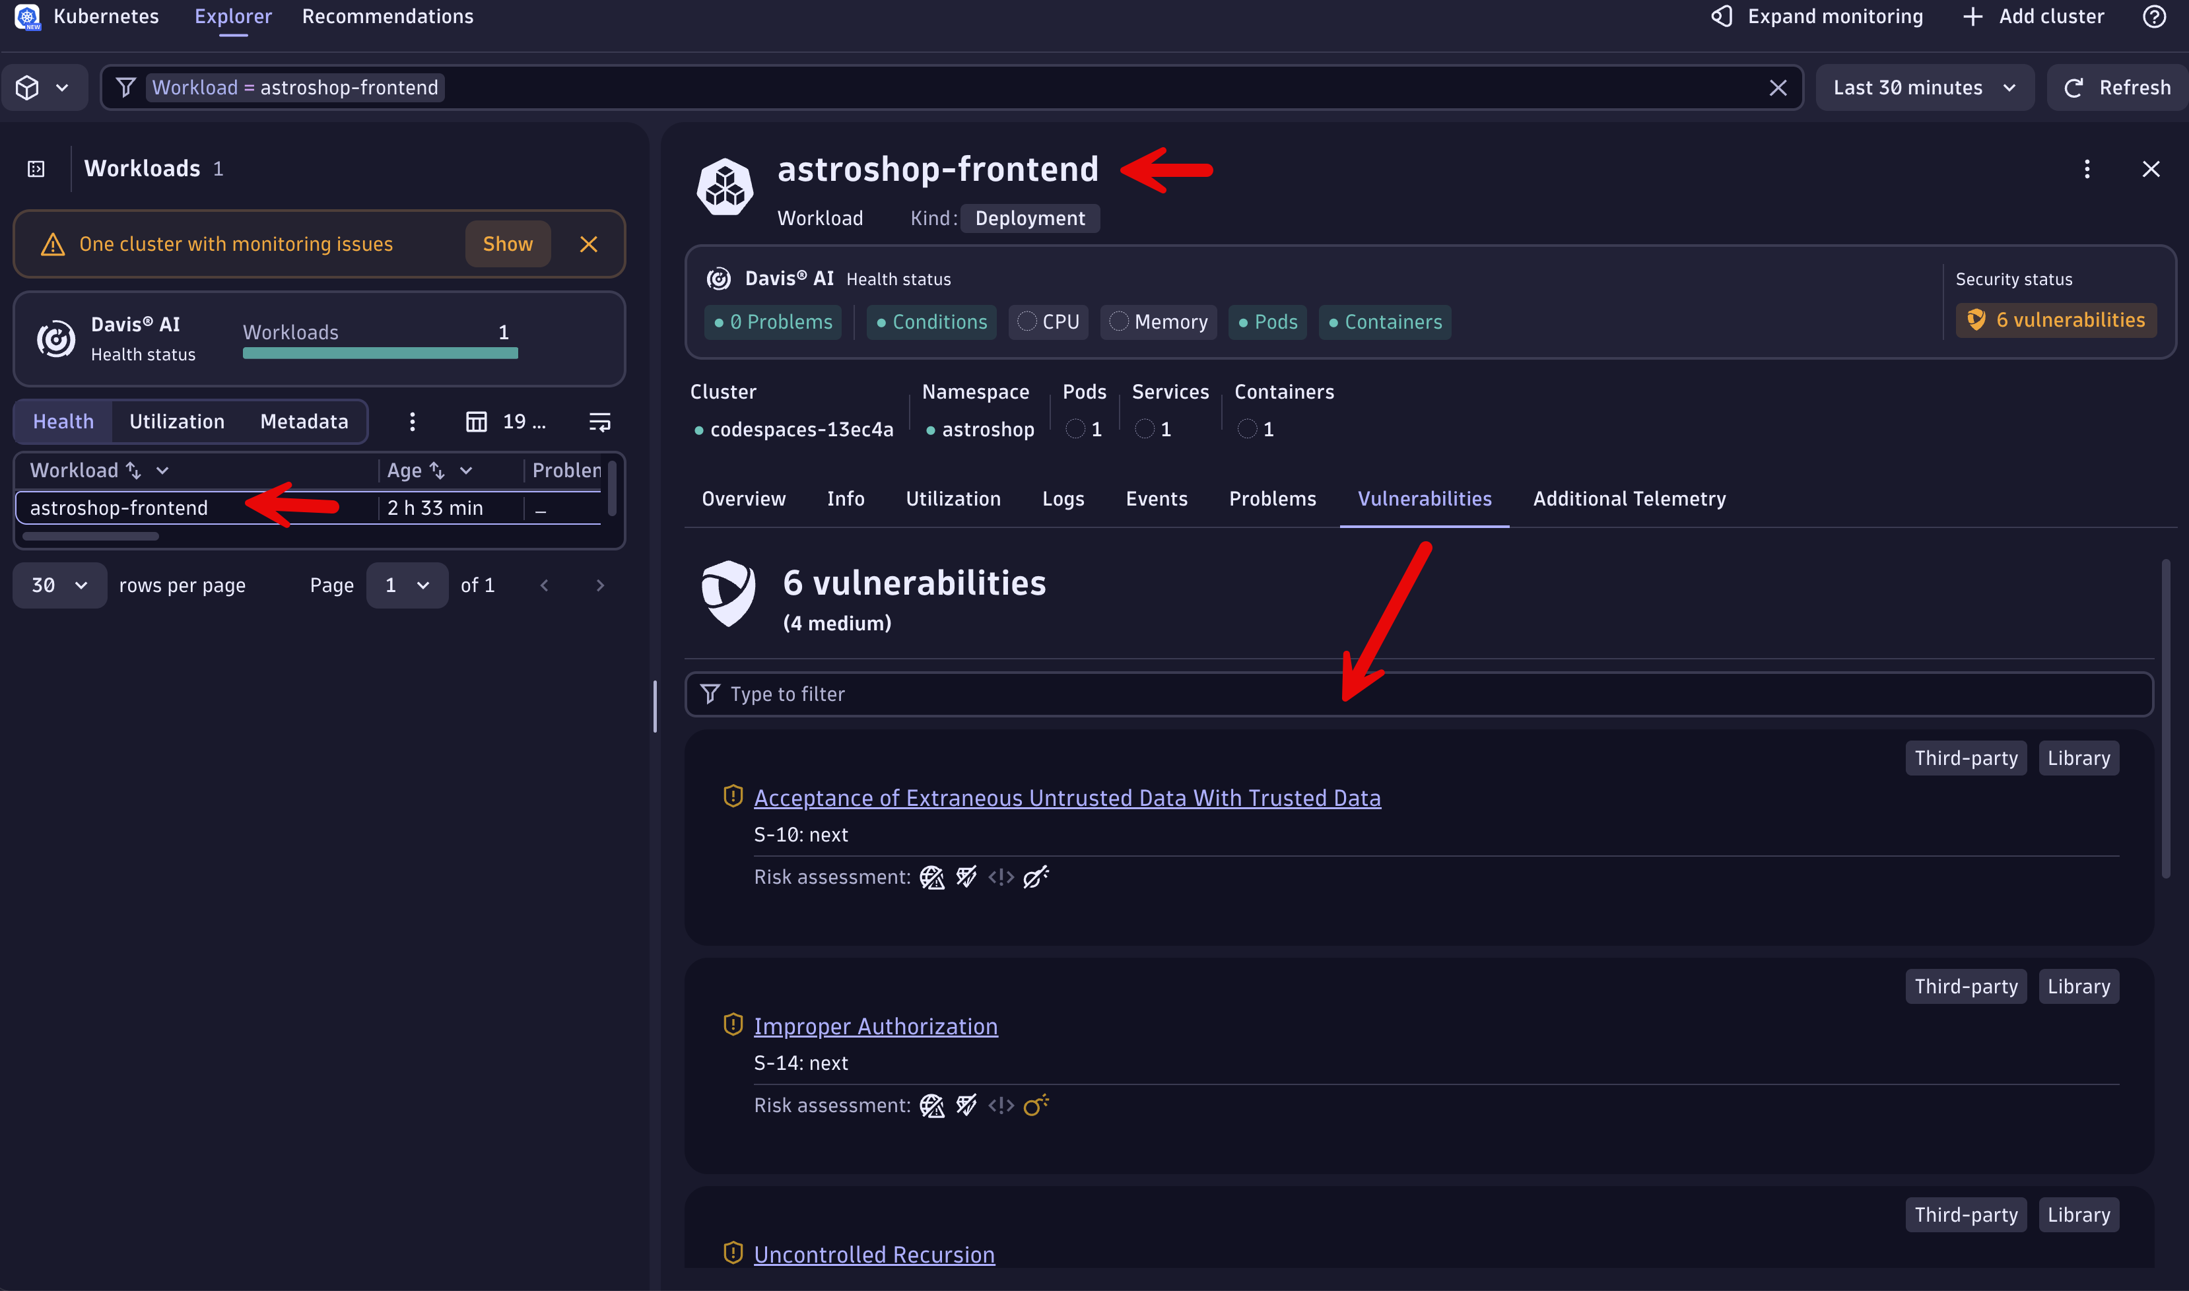
Task: Open the Kubernetes app logo icon
Action: click(x=27, y=16)
